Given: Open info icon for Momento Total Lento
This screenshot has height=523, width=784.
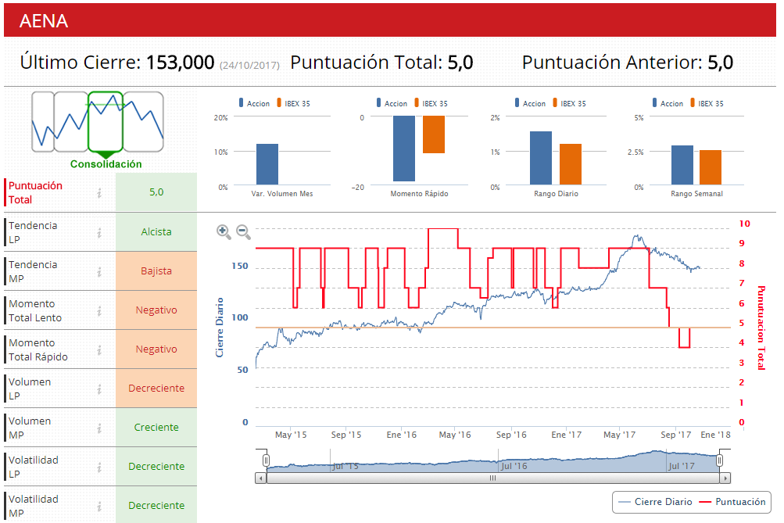Looking at the screenshot, I should pyautogui.click(x=99, y=311).
